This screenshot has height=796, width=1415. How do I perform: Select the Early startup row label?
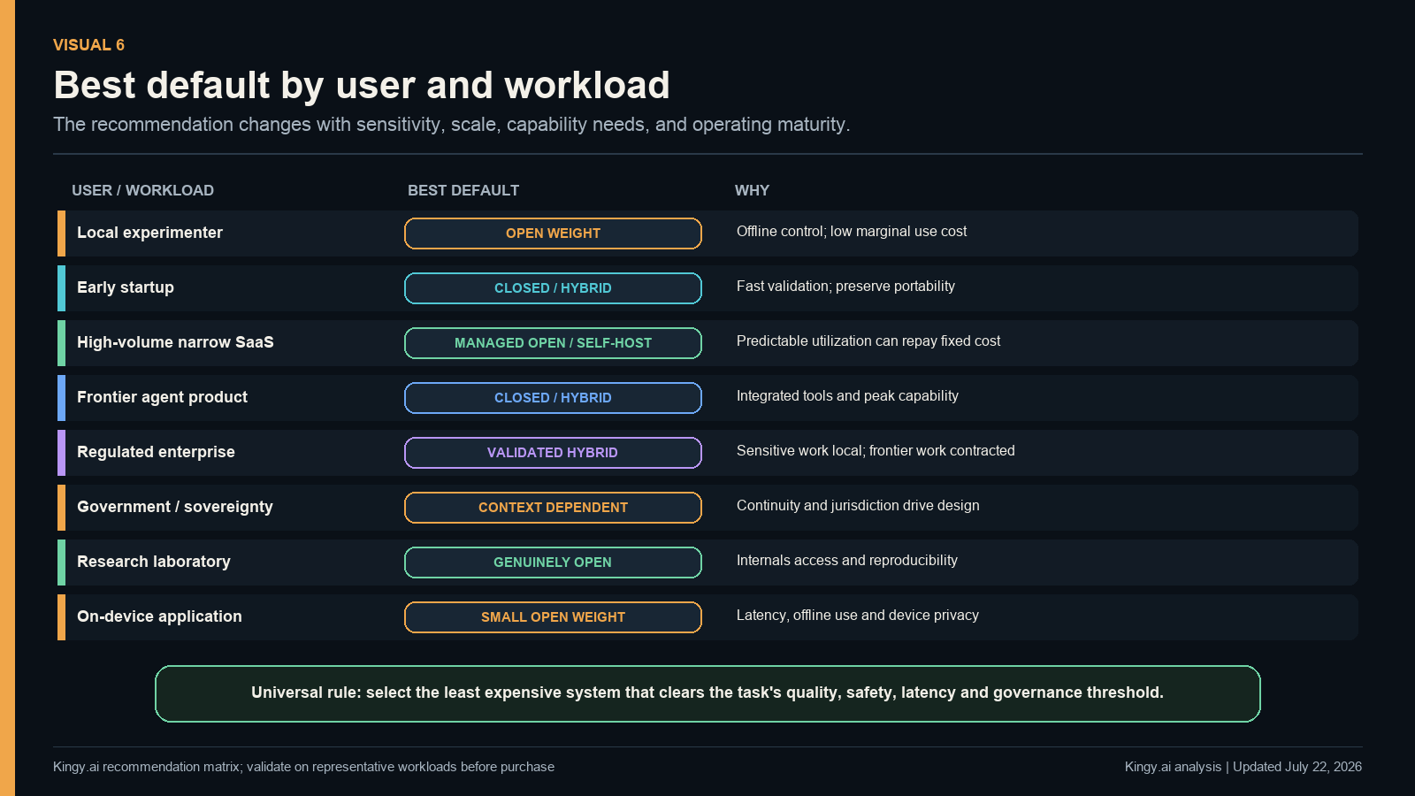tap(126, 287)
